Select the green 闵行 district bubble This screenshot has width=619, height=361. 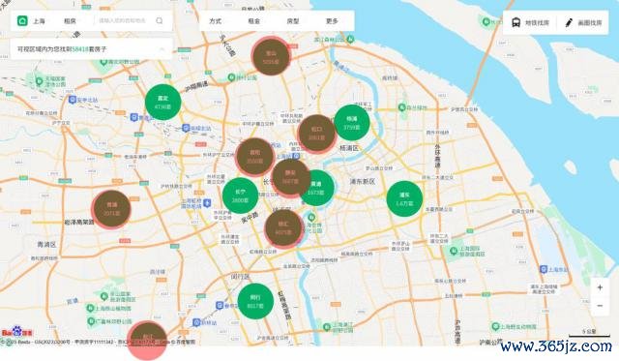tap(255, 301)
